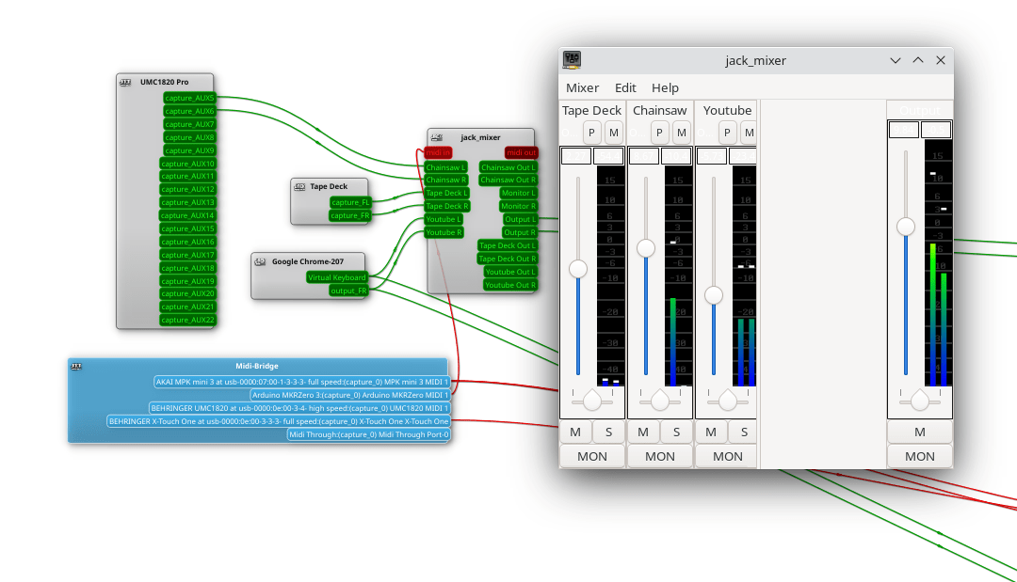Toggle the P prefader button on the Chainsaw strip
This screenshot has height=582, width=1017.
click(658, 133)
